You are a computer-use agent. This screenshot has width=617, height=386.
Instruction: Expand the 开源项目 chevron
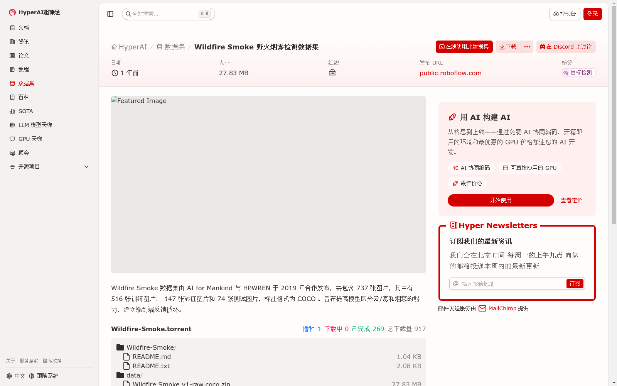click(86, 167)
